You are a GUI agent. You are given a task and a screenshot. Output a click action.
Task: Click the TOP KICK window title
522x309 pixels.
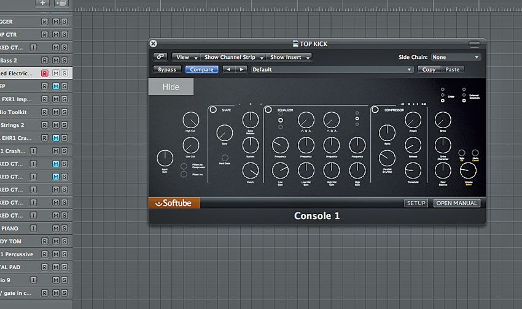click(x=314, y=44)
